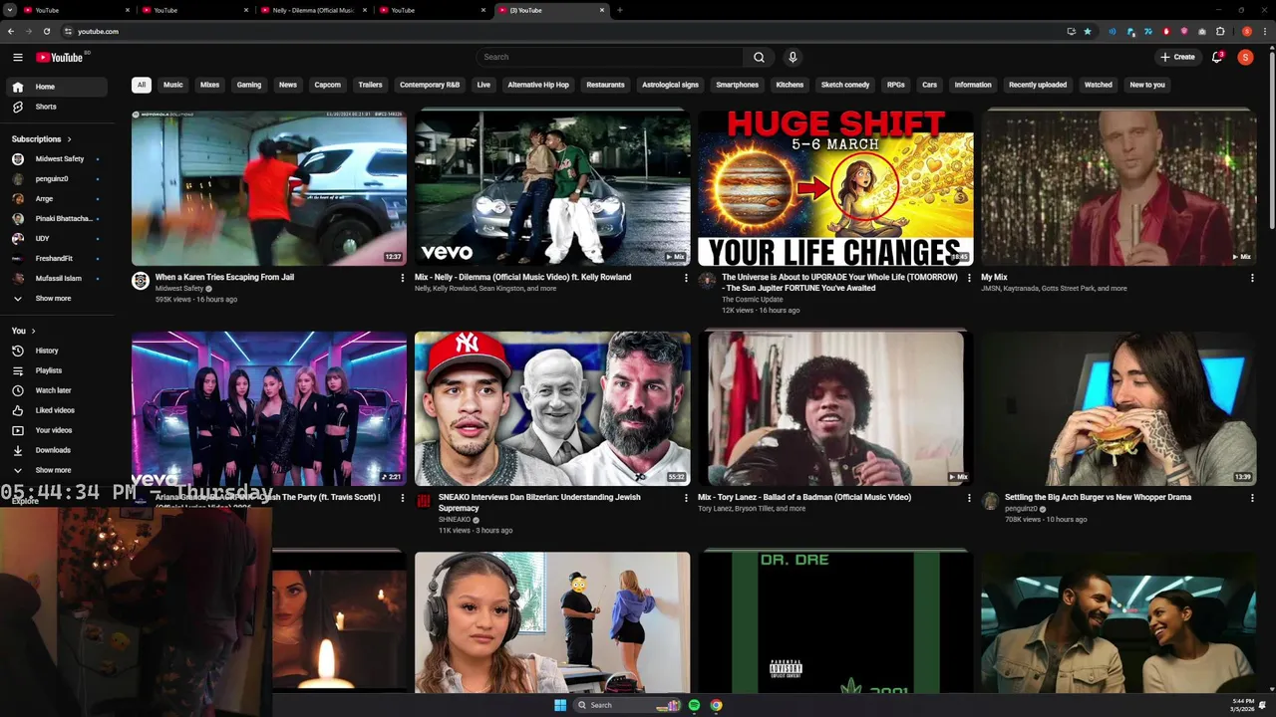This screenshot has width=1276, height=717.
Task: Play the Dr. Dre 2001 album thumbnail
Action: pyautogui.click(x=835, y=621)
